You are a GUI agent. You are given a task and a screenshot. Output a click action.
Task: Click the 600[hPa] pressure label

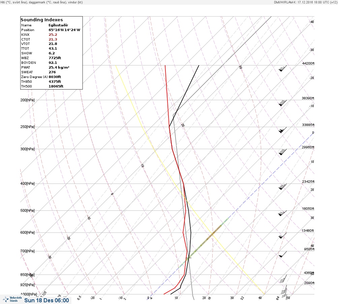pos(27,233)
